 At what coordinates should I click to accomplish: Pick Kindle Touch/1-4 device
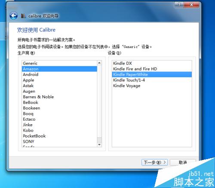152,80
